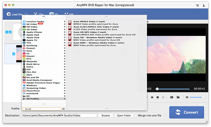Viewport: 211px width, 127px height.
Task: Take a snapshot with camera icon
Action: click(x=172, y=97)
